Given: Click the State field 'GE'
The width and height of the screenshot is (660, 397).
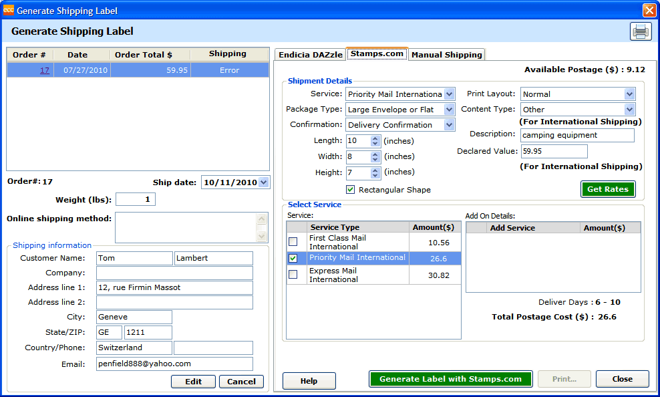Looking at the screenshot, I should coord(109,332).
